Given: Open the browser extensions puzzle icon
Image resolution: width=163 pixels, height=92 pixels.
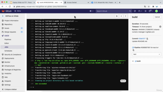Looking at the screenshot, I should (x=153, y=7).
